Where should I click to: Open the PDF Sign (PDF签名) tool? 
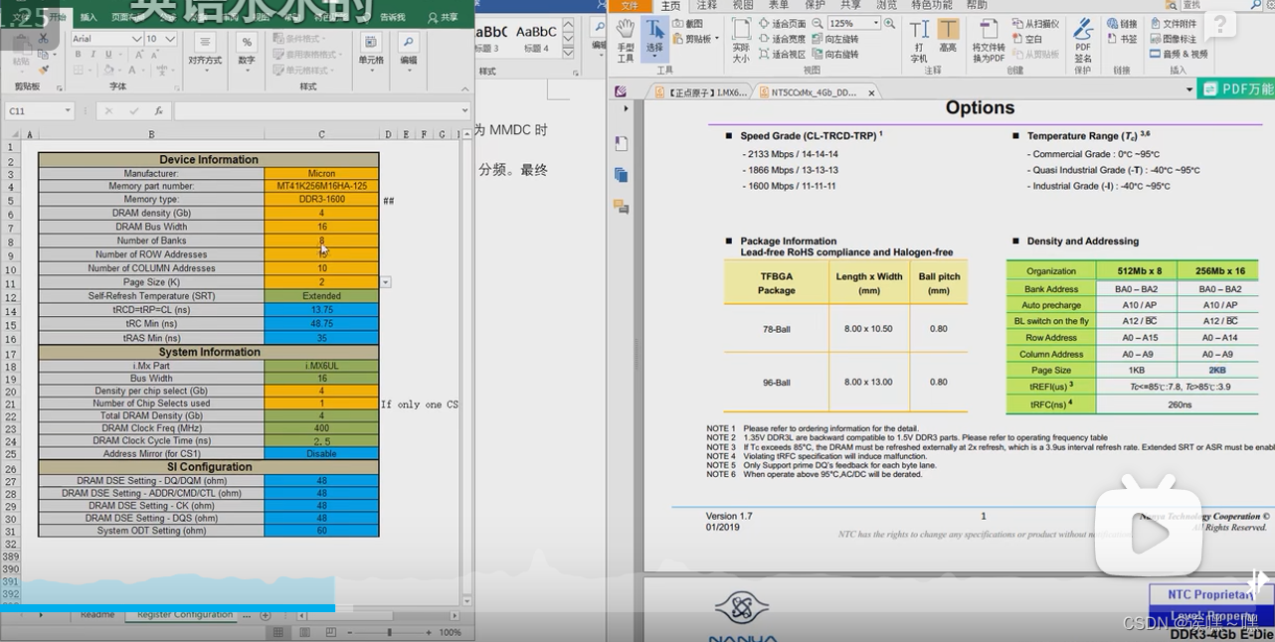[x=1083, y=40]
